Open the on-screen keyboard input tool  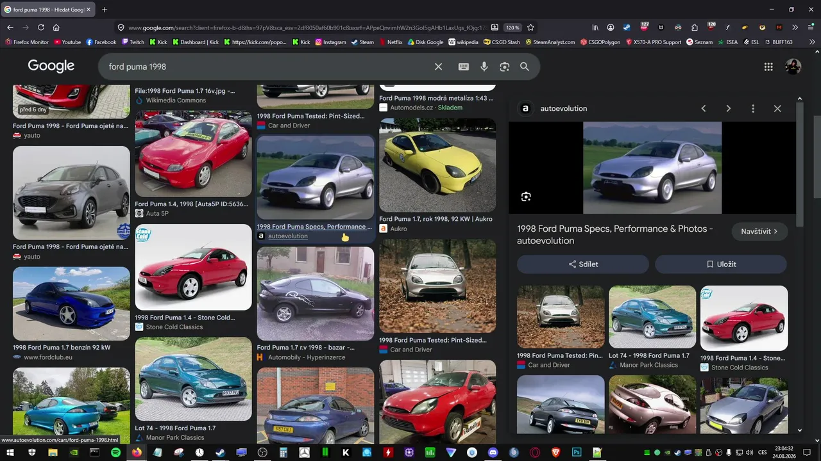pos(464,67)
